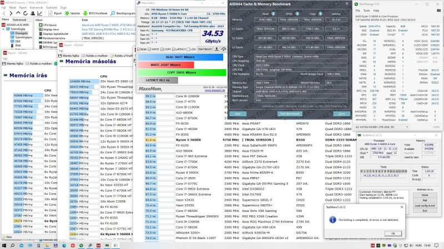Click the Home button in TestMem5

pyautogui.click(x=425, y=195)
